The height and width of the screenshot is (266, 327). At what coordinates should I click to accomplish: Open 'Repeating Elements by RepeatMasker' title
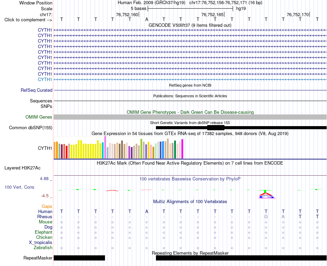click(x=190, y=253)
